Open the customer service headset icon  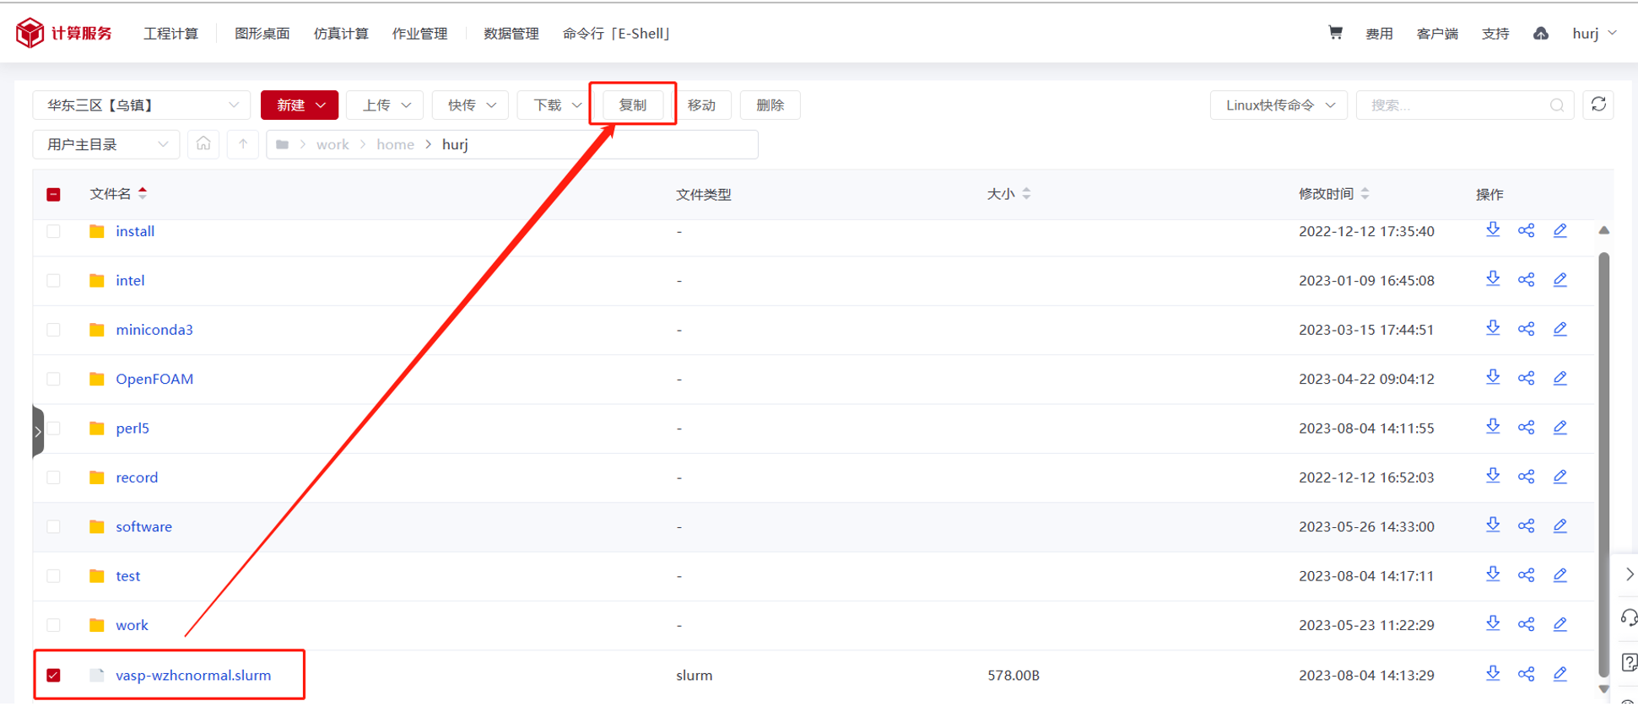1628,618
